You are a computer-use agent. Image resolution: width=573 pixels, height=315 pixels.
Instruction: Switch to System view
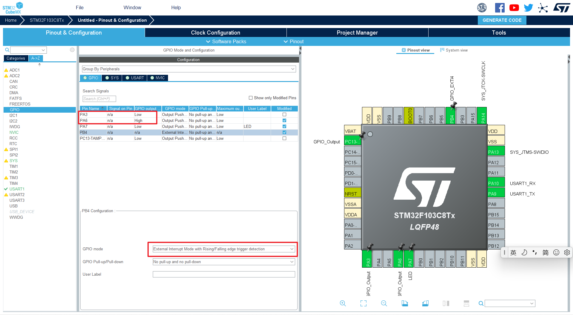[x=454, y=50]
